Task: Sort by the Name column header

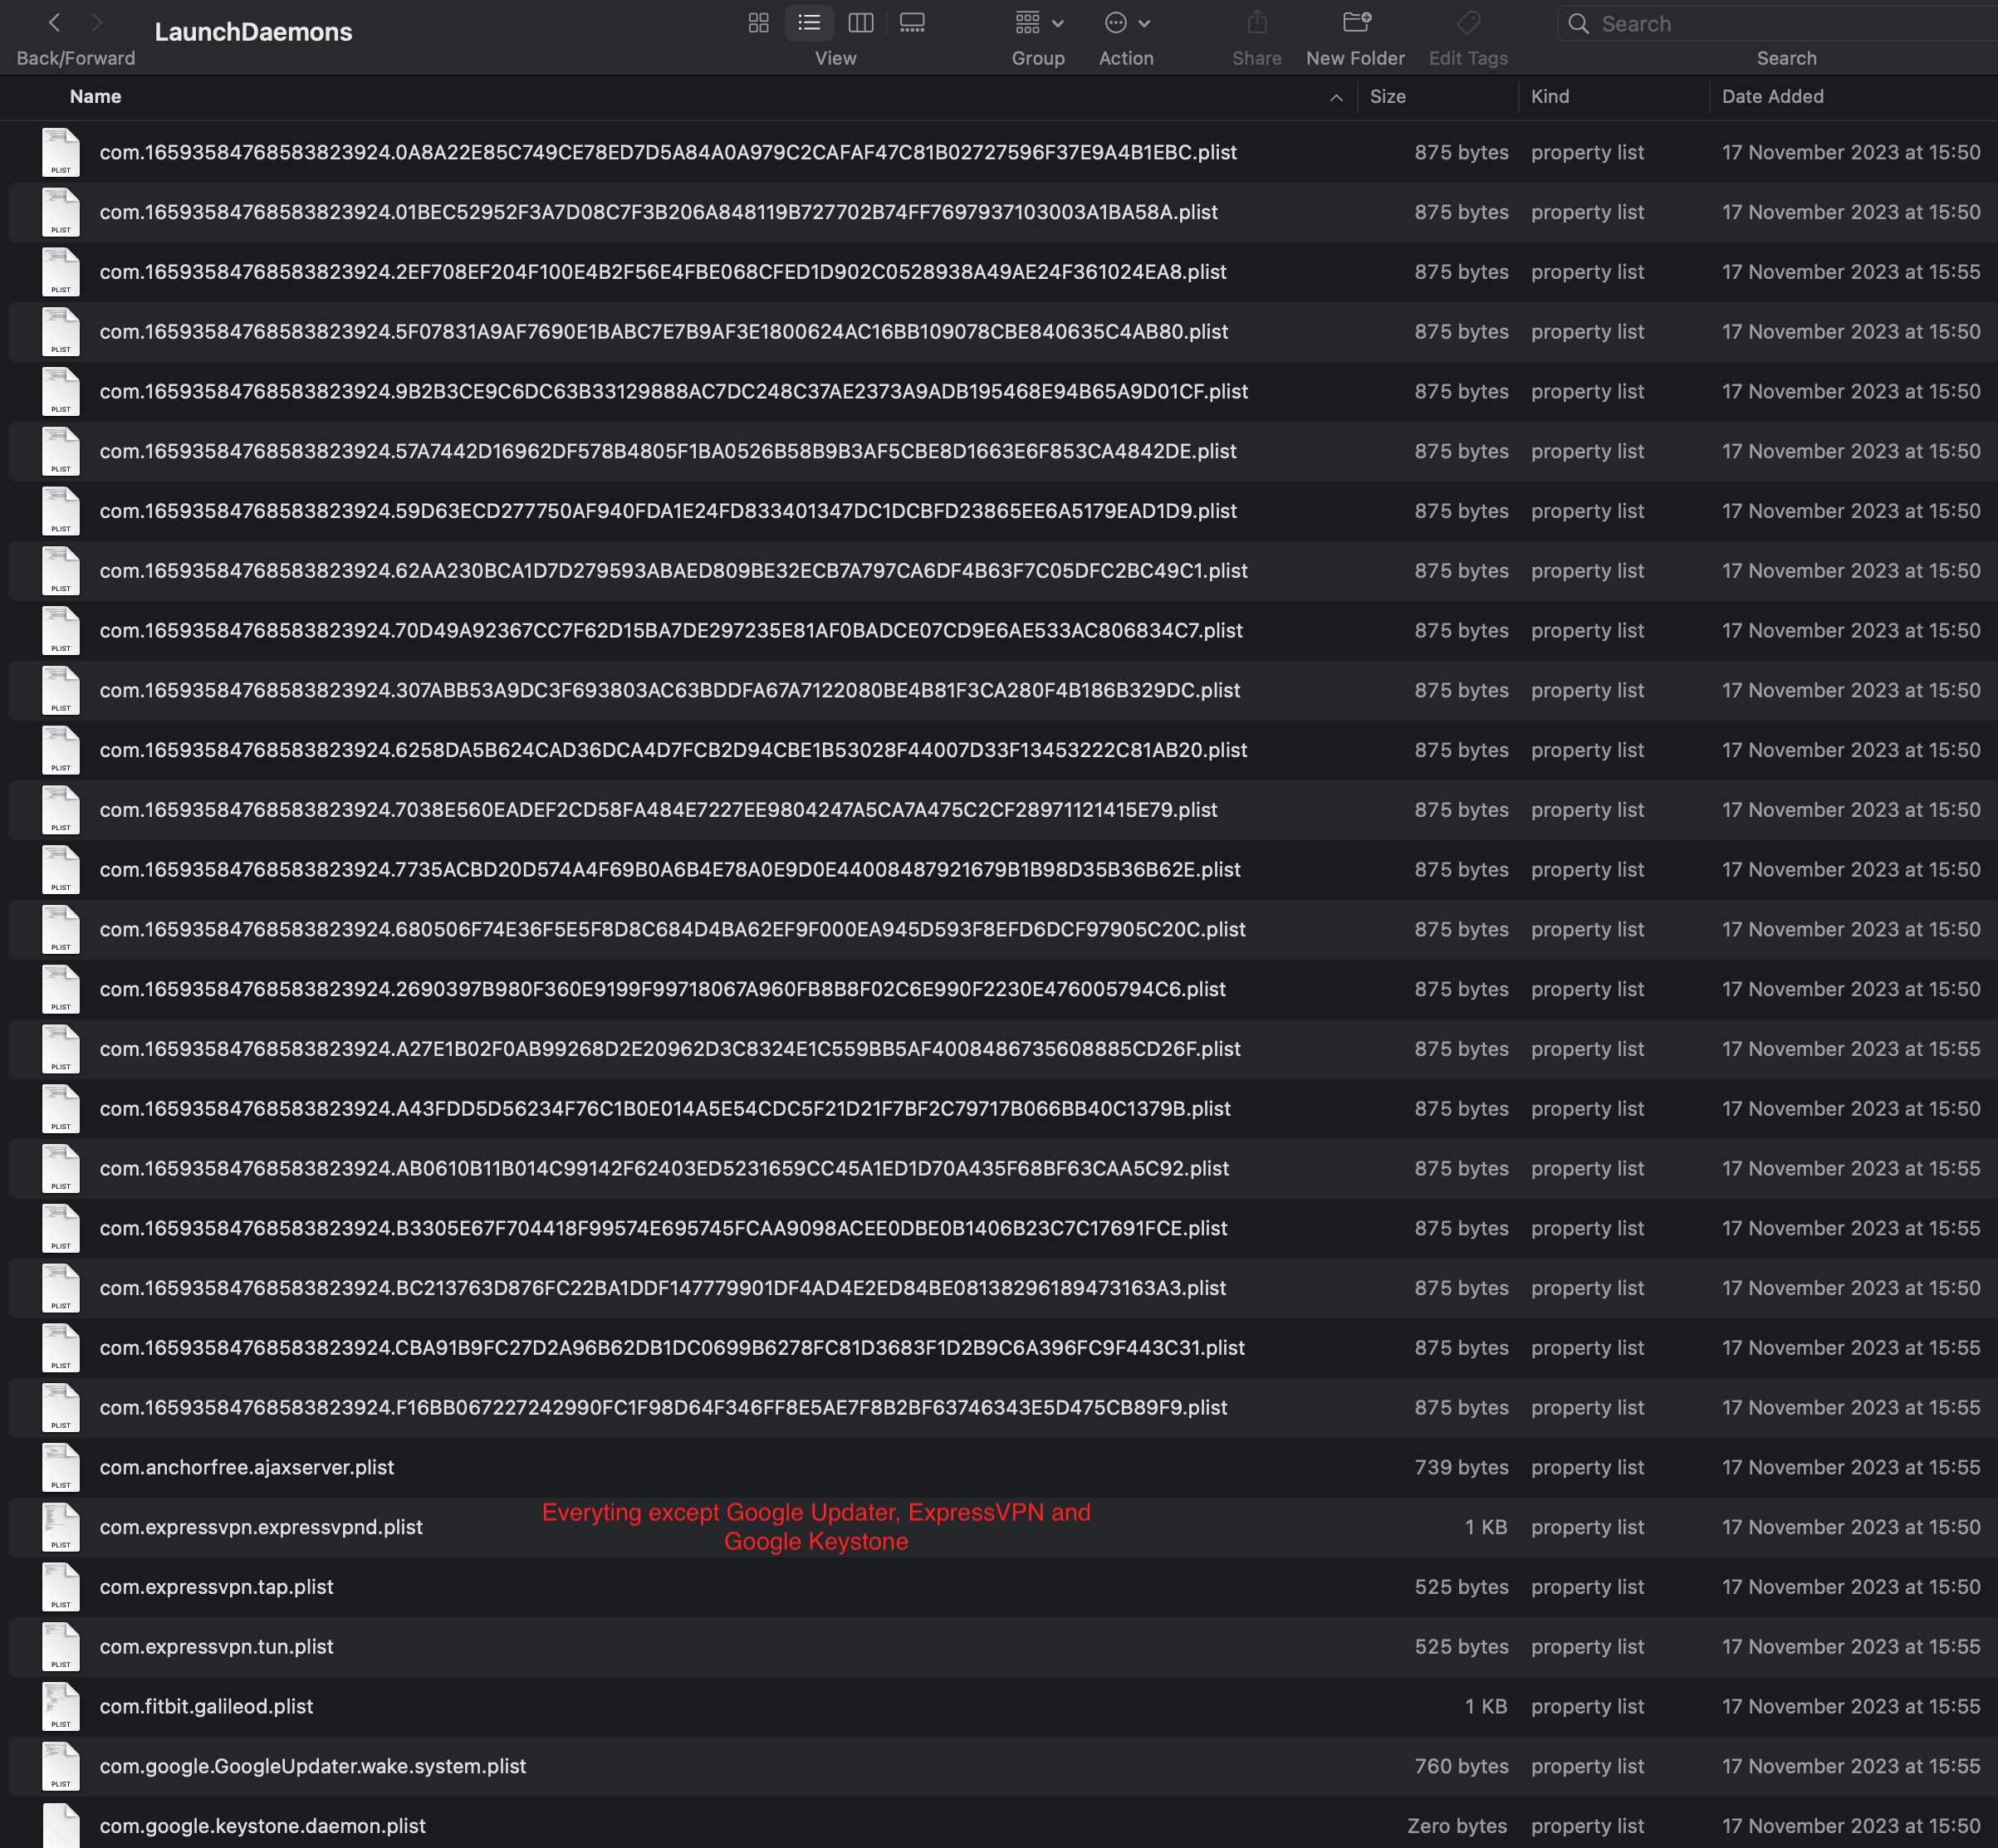Action: [96, 97]
